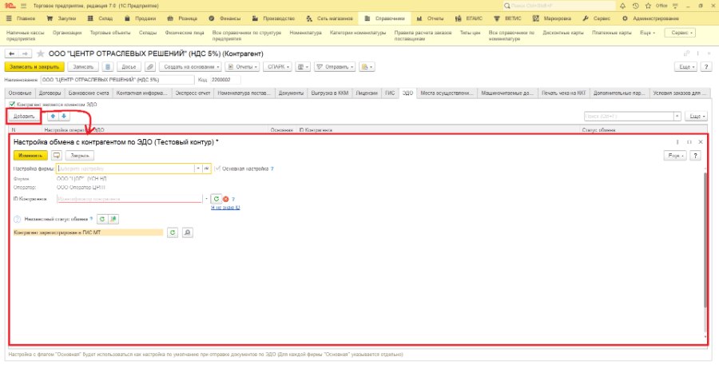Move row down with blue arrow
The width and height of the screenshot is (719, 365).
pos(64,117)
